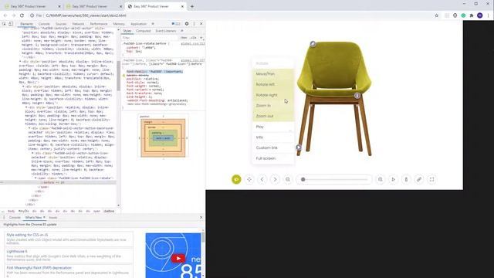The image size is (494, 278).
Task: Switch to Console tab in drawer
Action: pos(15,218)
